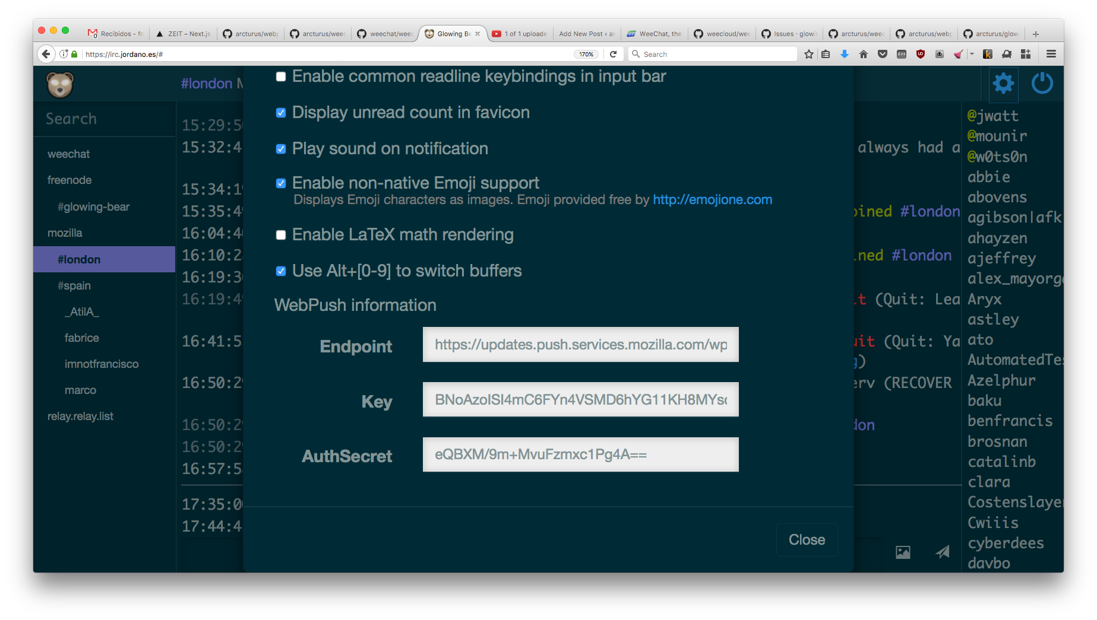
Task: Click the image upload icon
Action: pyautogui.click(x=903, y=552)
